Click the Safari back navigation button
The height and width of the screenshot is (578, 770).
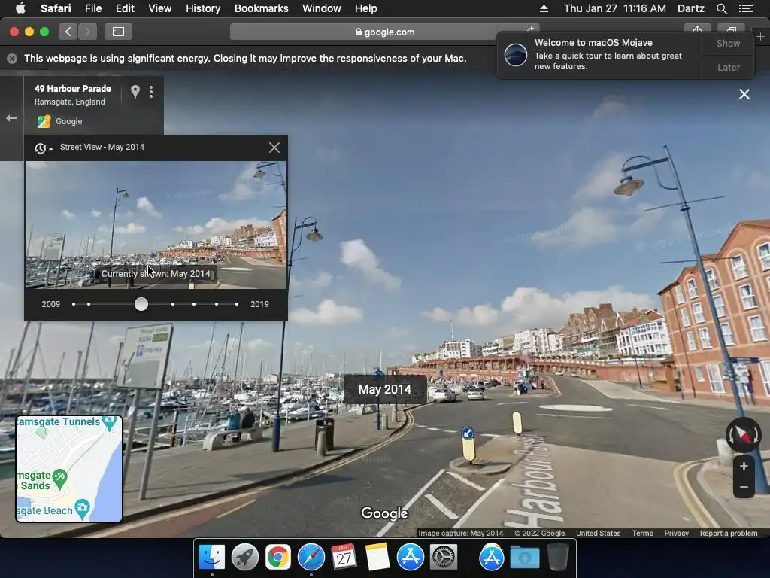[x=68, y=32]
